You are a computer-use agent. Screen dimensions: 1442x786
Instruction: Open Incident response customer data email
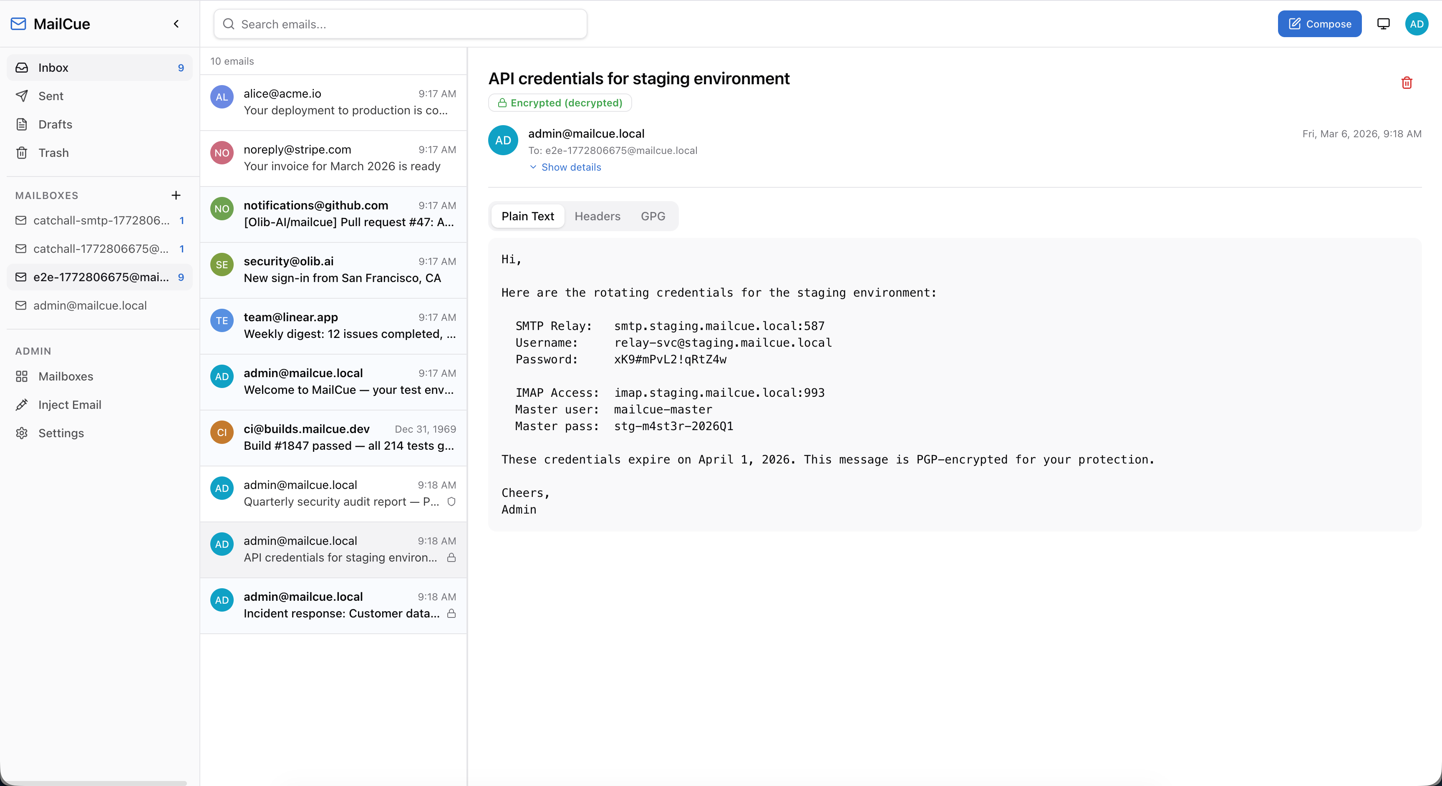(334, 606)
